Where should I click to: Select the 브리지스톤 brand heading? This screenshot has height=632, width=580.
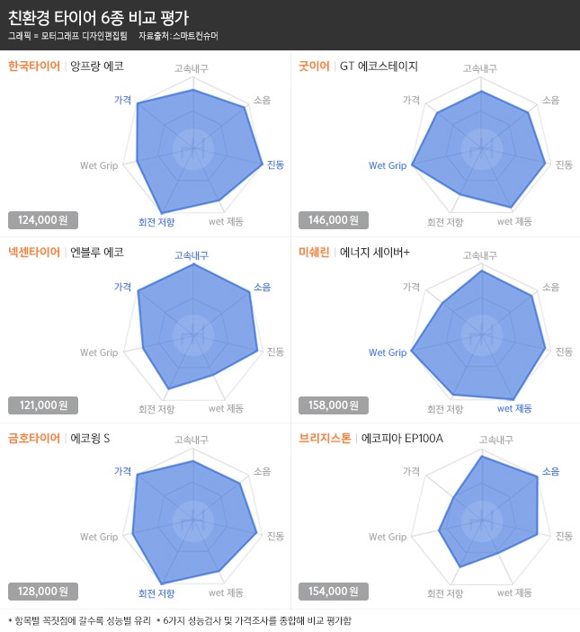[x=325, y=438]
